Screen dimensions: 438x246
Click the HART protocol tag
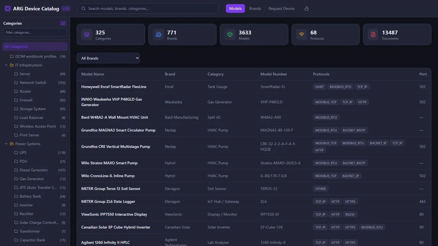(x=319, y=87)
